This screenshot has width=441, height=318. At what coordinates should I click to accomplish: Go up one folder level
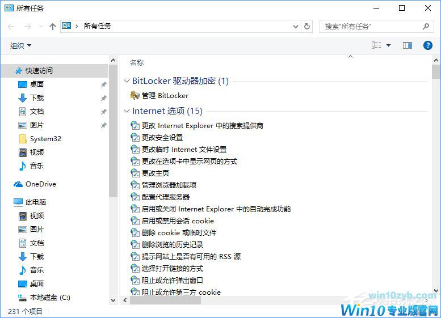(x=53, y=27)
